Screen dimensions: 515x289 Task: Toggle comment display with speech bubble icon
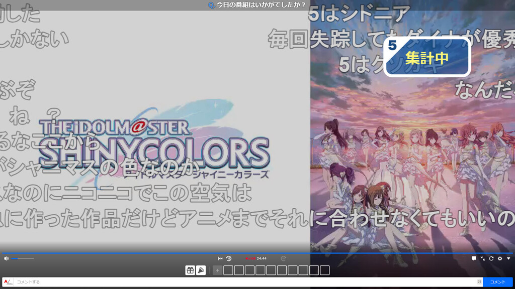[x=474, y=258]
